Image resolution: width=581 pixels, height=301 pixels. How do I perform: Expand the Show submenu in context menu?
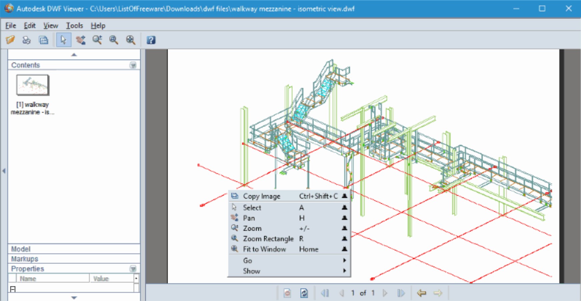tap(289, 271)
